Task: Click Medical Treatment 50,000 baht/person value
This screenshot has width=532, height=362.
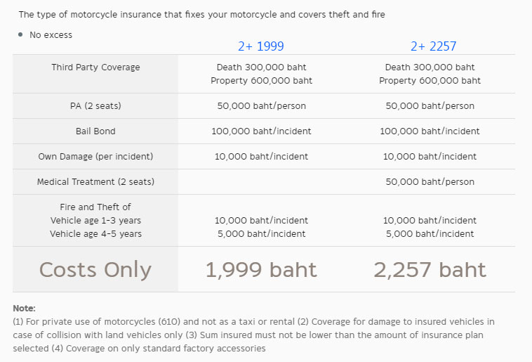Action: pyautogui.click(x=430, y=182)
